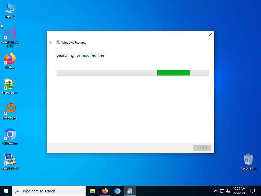
Task: Click the muted volume tray icon
Action: click(228, 191)
